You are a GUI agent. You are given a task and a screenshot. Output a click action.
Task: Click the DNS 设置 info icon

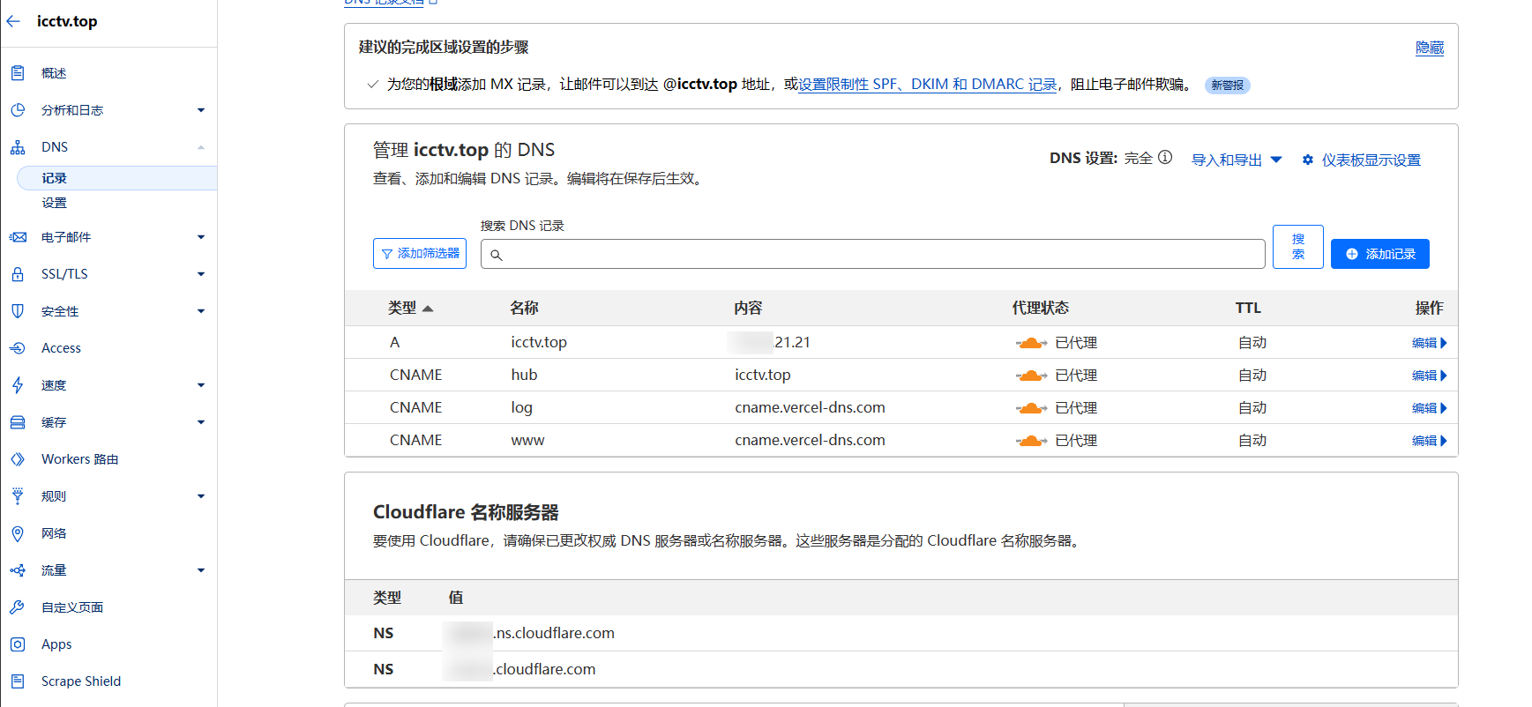click(x=1165, y=158)
